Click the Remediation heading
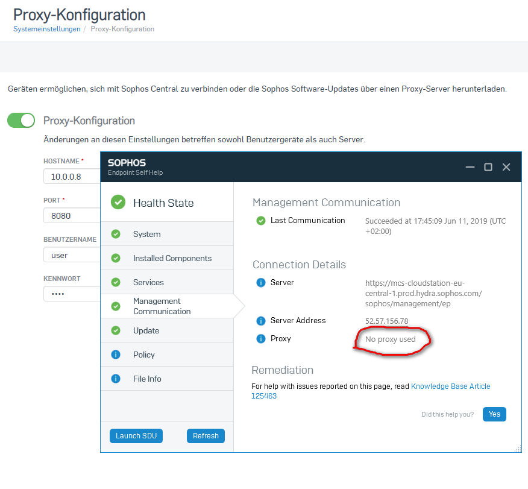528x489 pixels. 282,370
